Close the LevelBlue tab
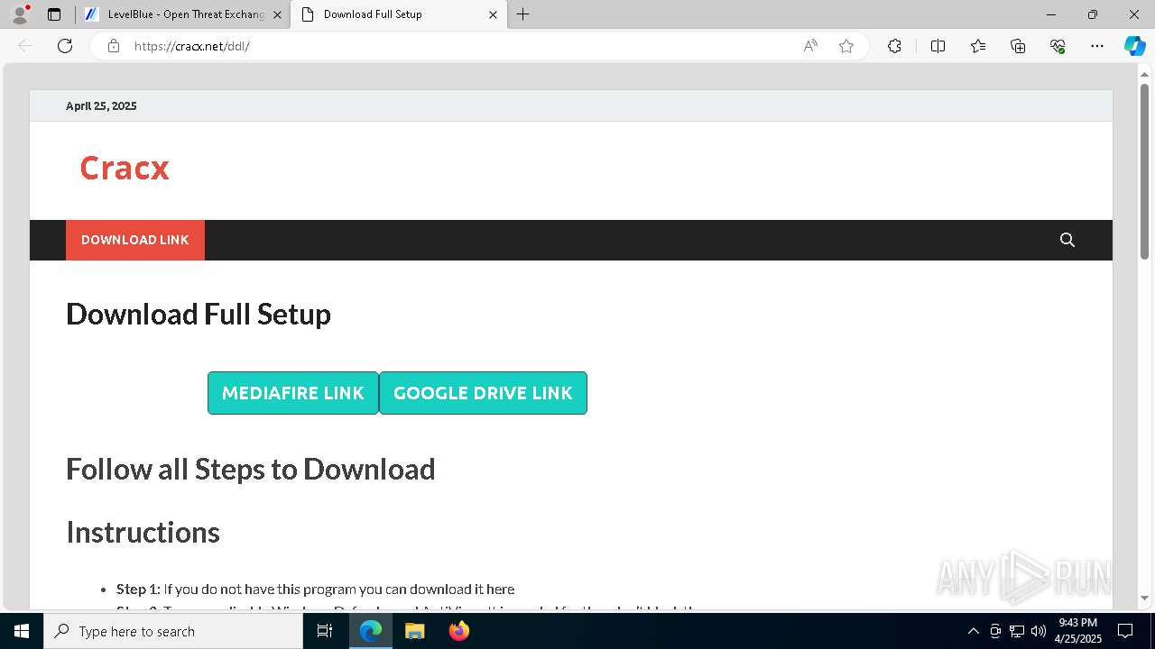The width and height of the screenshot is (1155, 649). tap(277, 14)
